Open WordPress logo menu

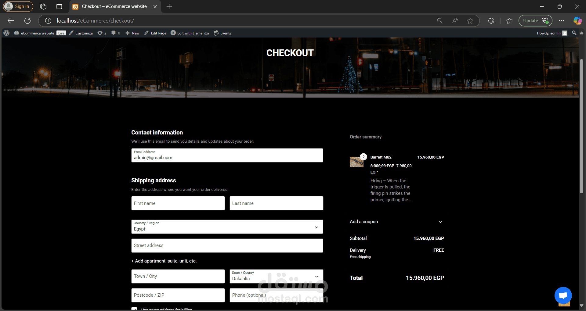[x=6, y=33]
